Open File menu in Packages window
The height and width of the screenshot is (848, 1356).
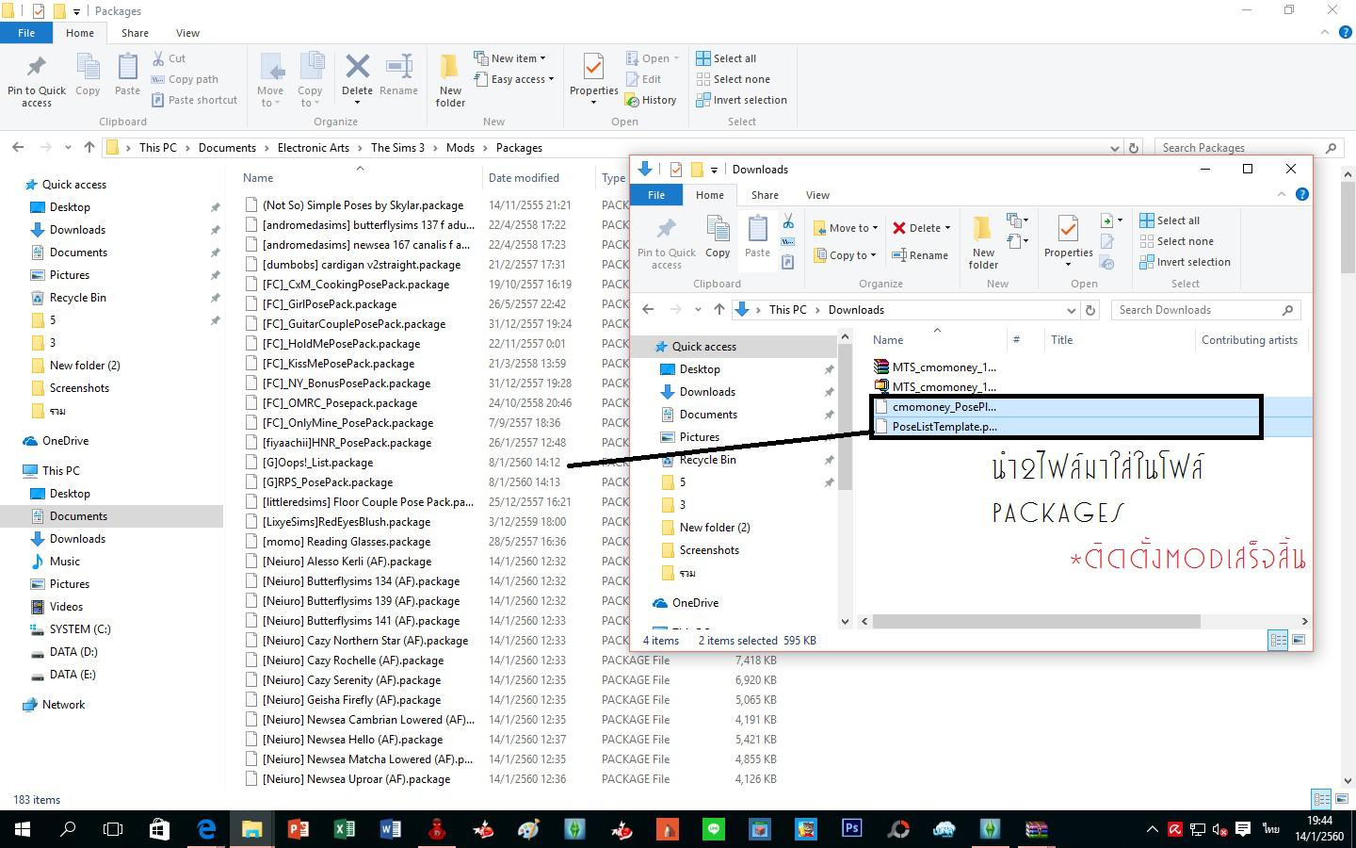(x=26, y=32)
